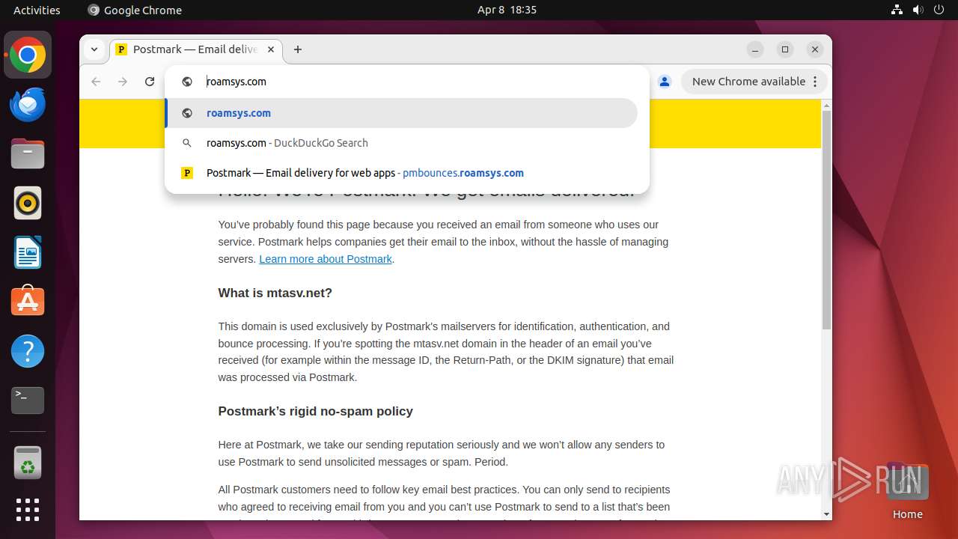958x539 pixels.
Task: Open the Home folder desktop icon
Action: [x=907, y=490]
